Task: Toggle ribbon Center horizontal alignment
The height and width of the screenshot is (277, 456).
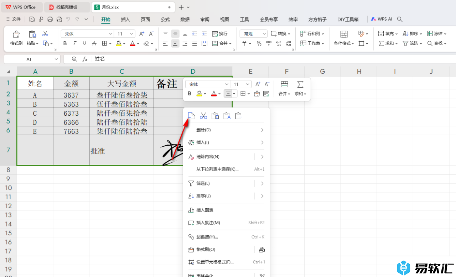Action: [175, 43]
